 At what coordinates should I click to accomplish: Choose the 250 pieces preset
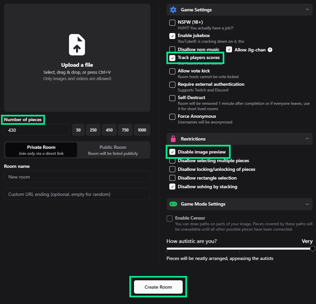click(93, 130)
